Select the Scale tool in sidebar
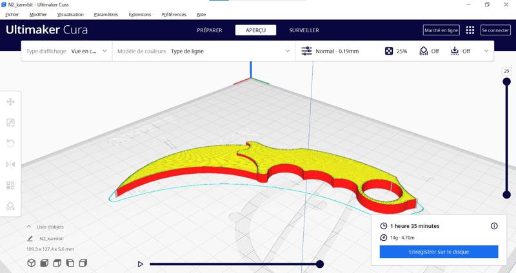Image resolution: width=516 pixels, height=273 pixels. pyautogui.click(x=10, y=122)
